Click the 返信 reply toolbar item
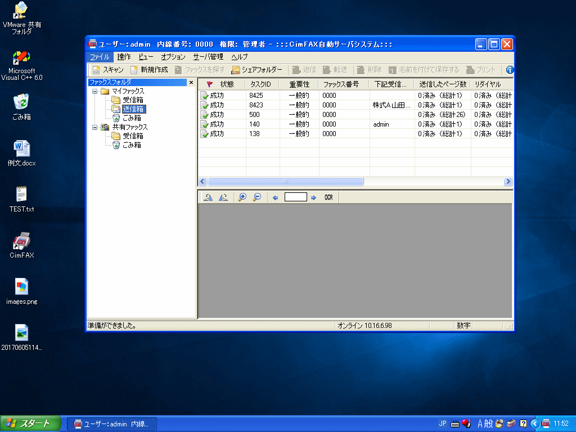This screenshot has width=576, height=432. click(x=304, y=70)
